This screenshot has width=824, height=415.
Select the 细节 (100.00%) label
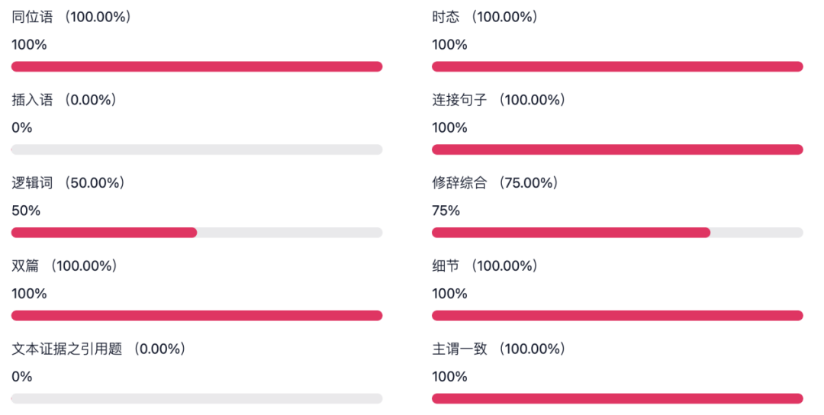pyautogui.click(x=485, y=265)
